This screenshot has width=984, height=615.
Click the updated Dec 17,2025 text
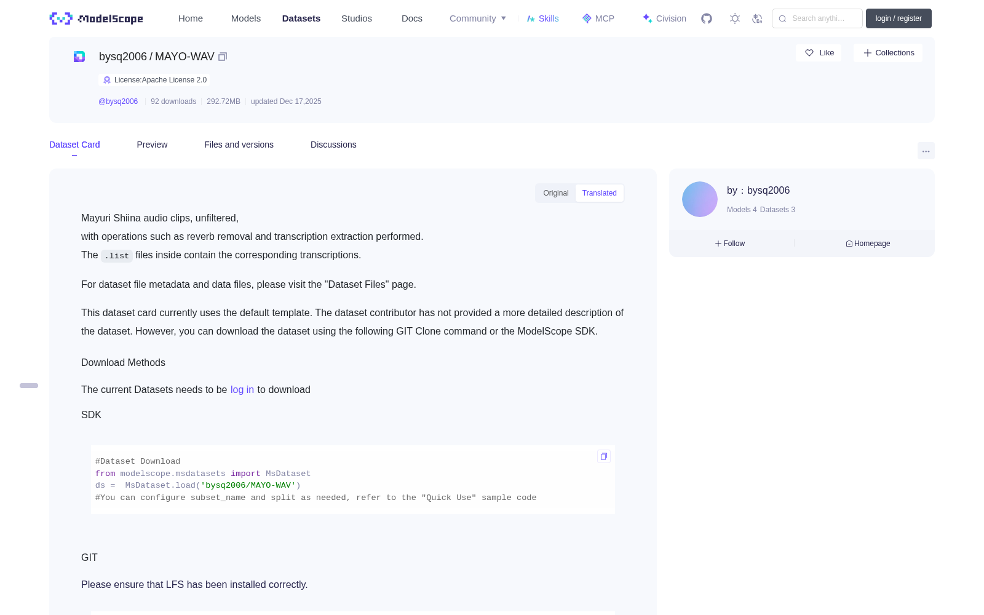click(x=286, y=101)
